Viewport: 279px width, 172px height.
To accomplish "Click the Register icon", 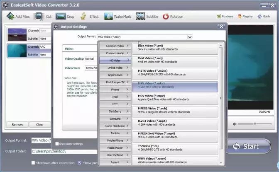I will (x=240, y=16).
